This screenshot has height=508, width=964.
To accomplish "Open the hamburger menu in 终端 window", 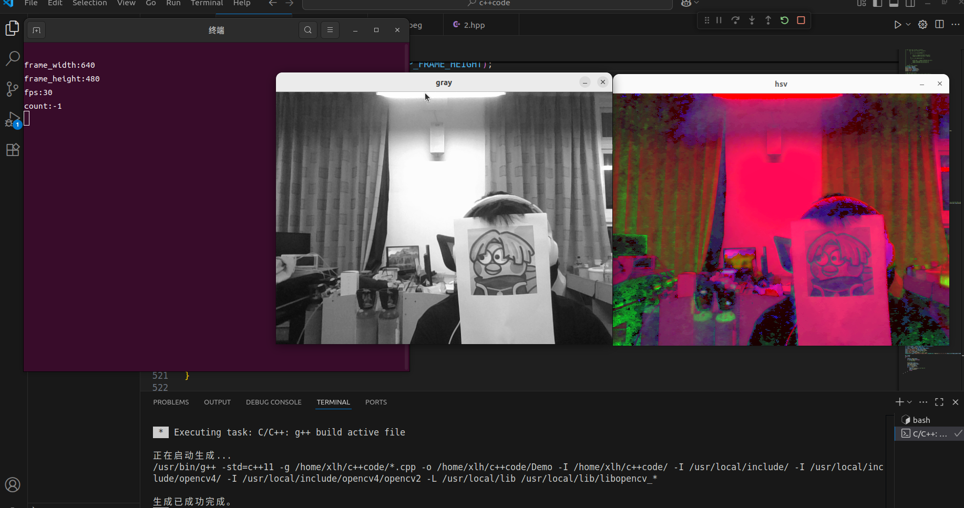I will (x=330, y=30).
